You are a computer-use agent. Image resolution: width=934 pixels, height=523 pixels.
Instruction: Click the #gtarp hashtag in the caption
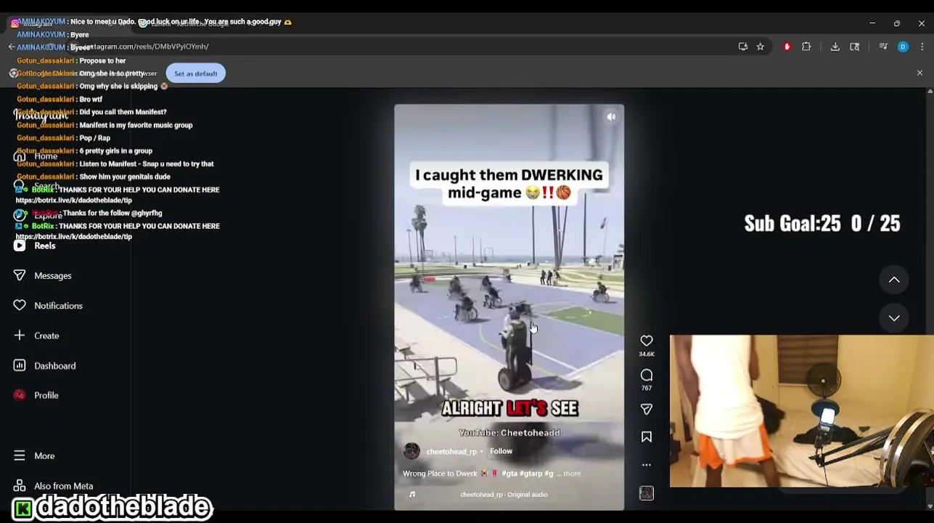(531, 474)
